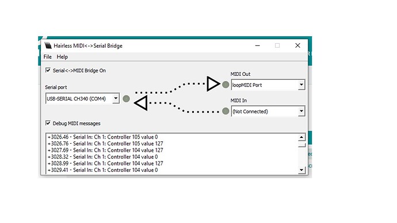Click the '(Not Connected)' MIDI In value

pos(250,111)
